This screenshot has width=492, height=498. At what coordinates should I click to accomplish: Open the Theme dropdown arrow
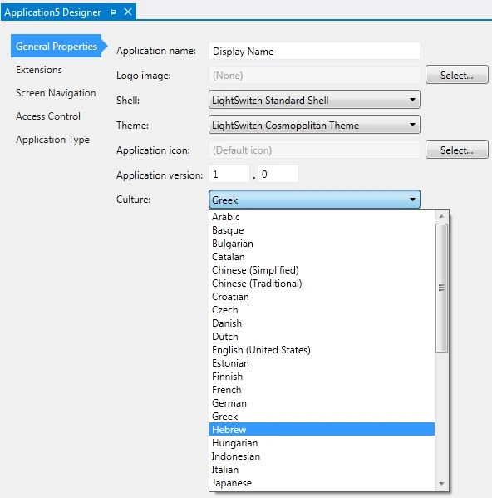point(412,125)
